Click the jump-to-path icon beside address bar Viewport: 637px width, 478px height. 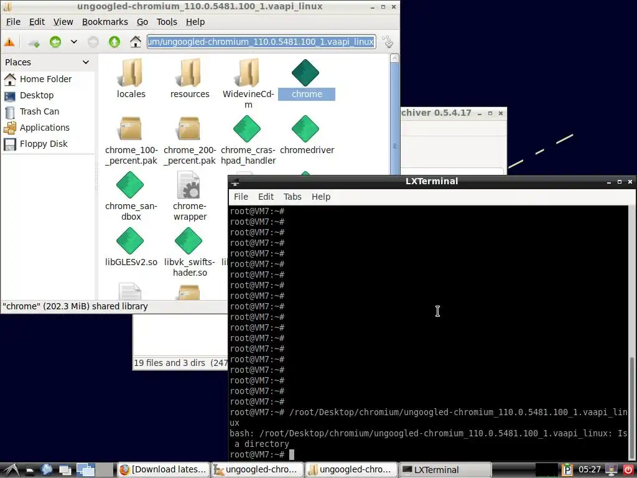[388, 42]
